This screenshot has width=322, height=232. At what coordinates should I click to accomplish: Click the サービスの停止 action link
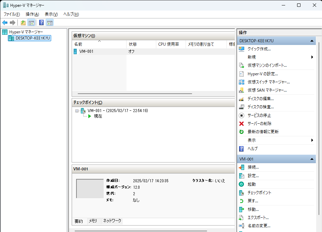[x=259, y=115]
